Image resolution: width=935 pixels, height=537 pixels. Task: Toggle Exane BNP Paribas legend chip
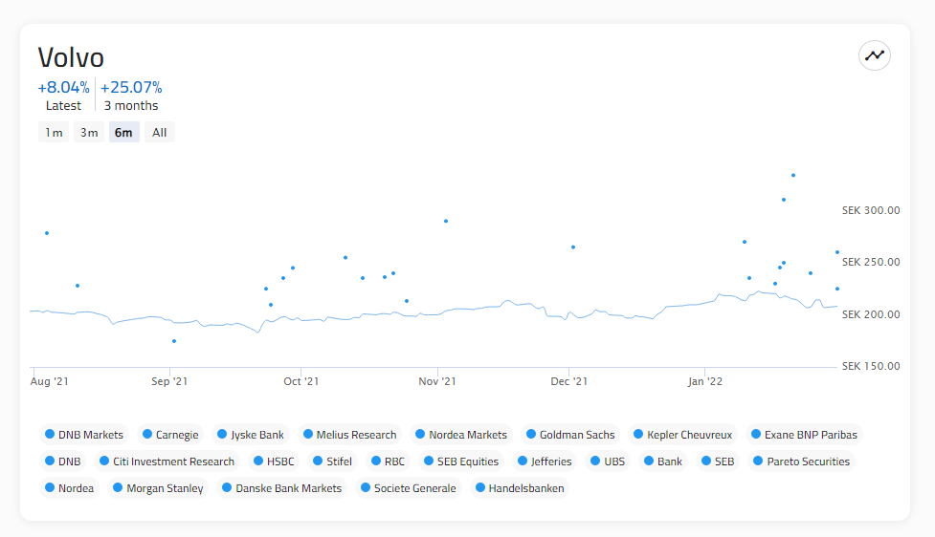[805, 435]
